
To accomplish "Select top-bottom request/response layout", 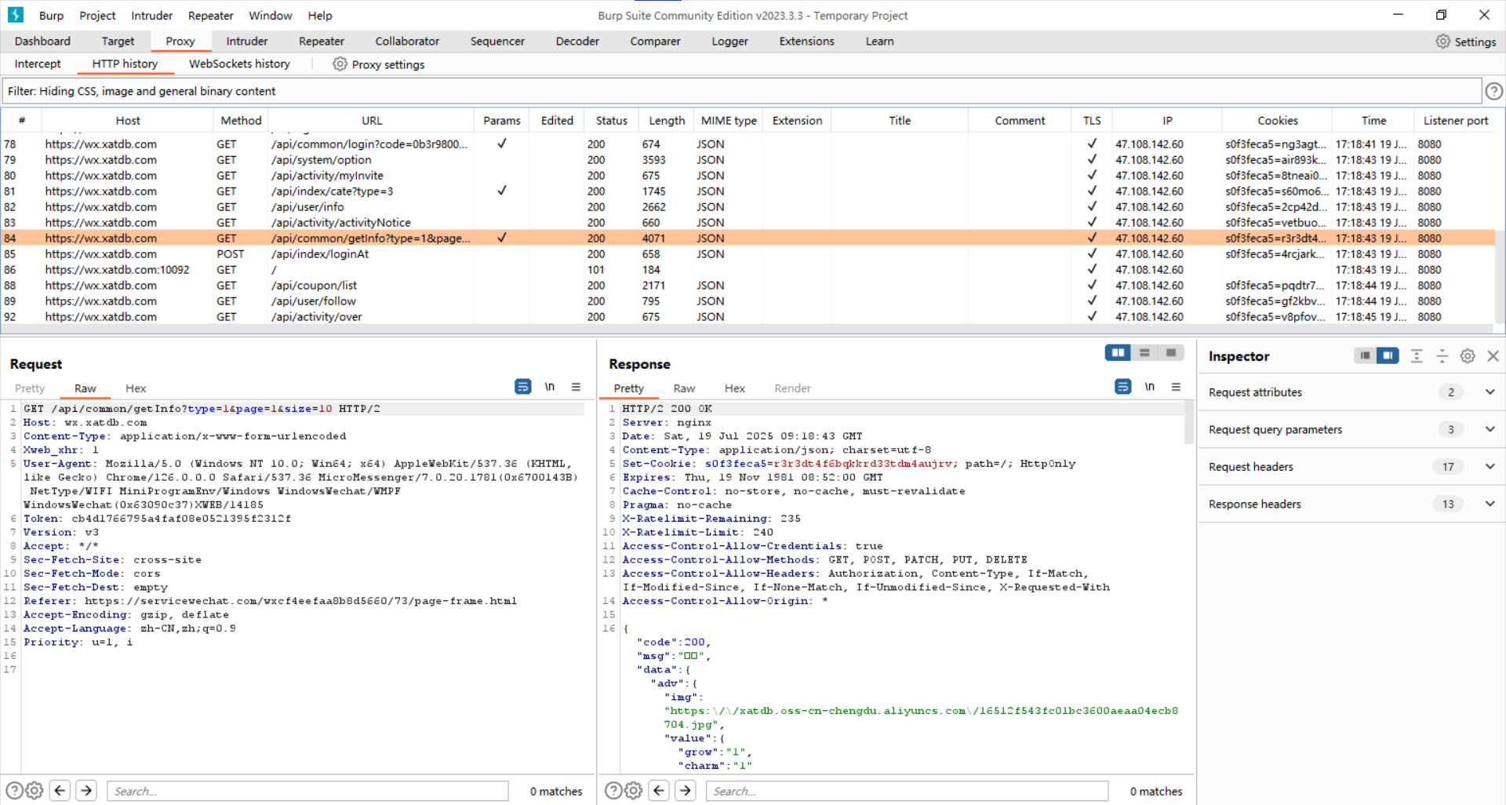I will click(x=1144, y=353).
